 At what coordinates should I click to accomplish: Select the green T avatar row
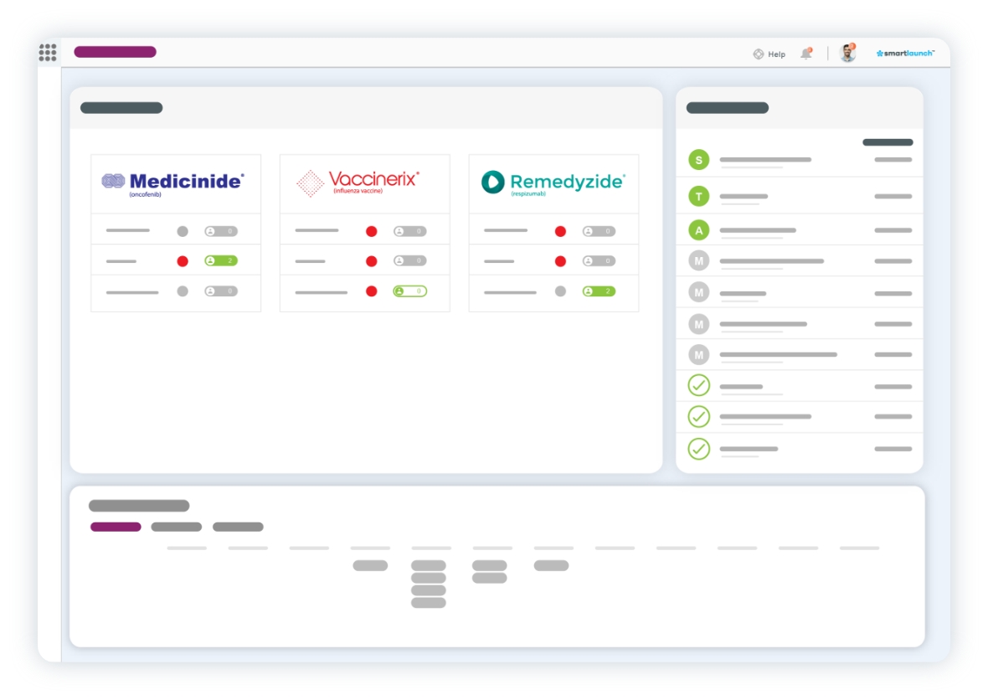pos(800,197)
